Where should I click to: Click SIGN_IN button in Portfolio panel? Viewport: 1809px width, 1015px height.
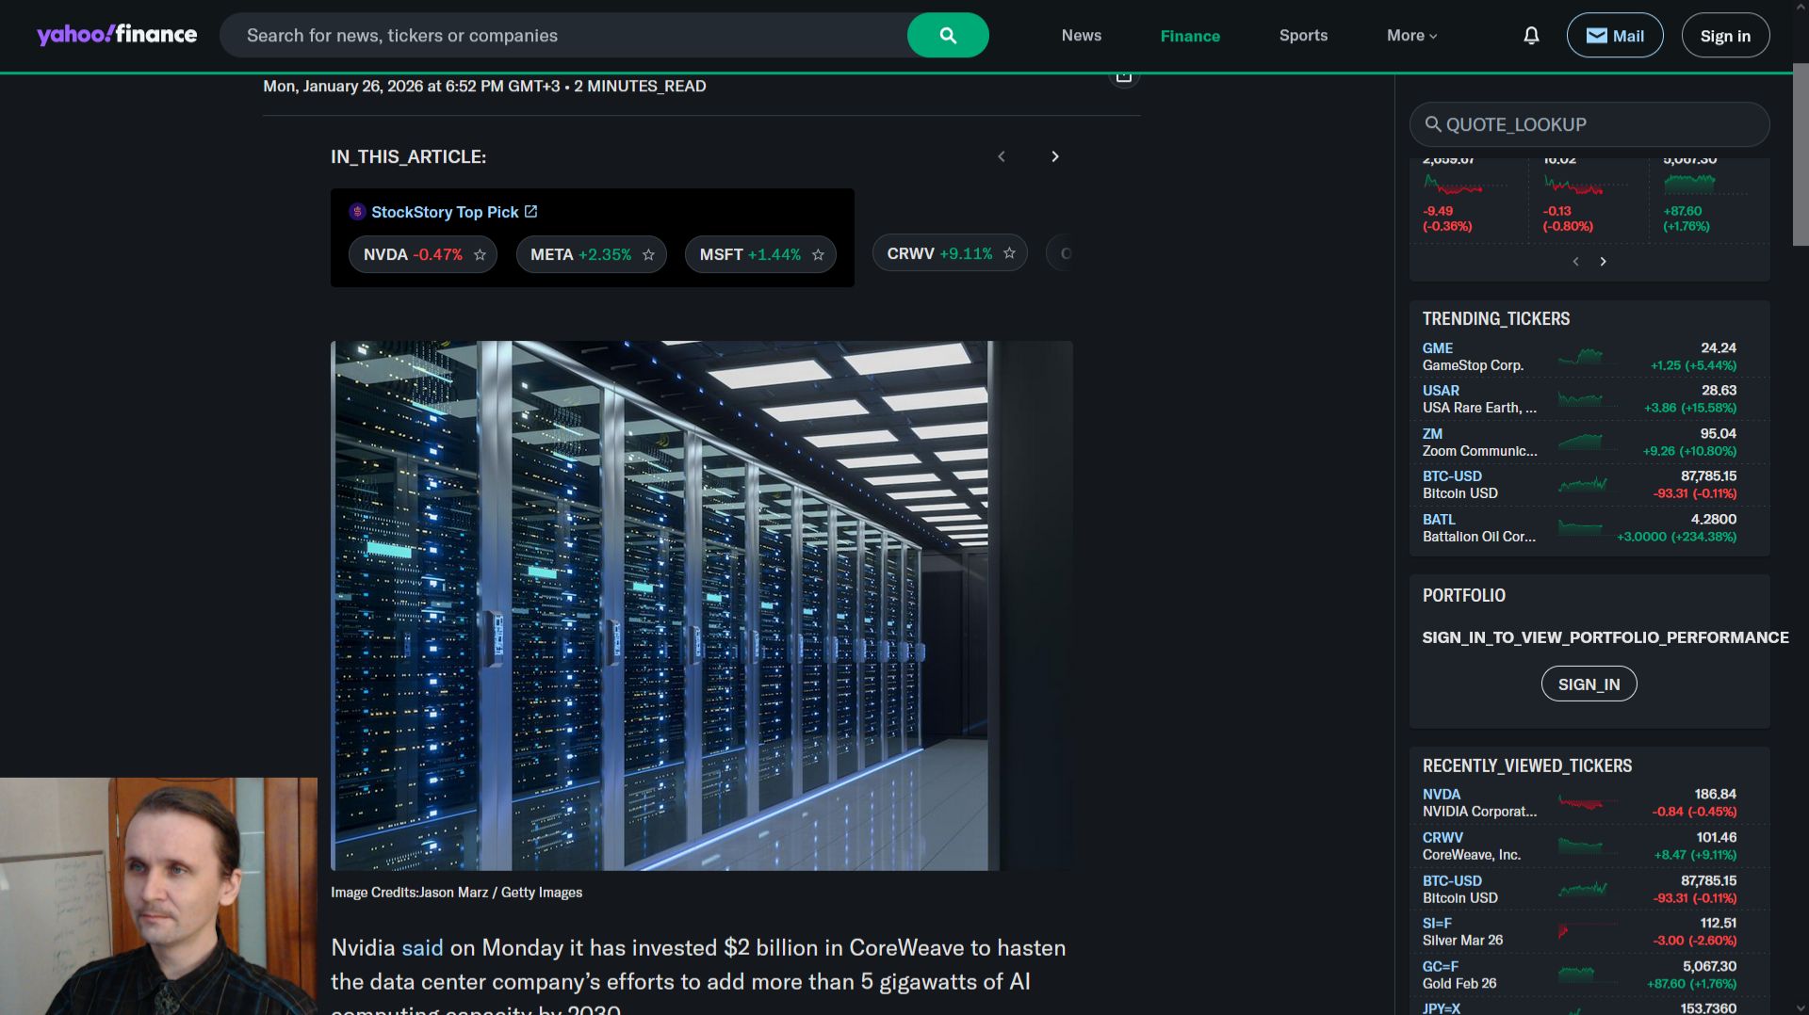[x=1589, y=684]
